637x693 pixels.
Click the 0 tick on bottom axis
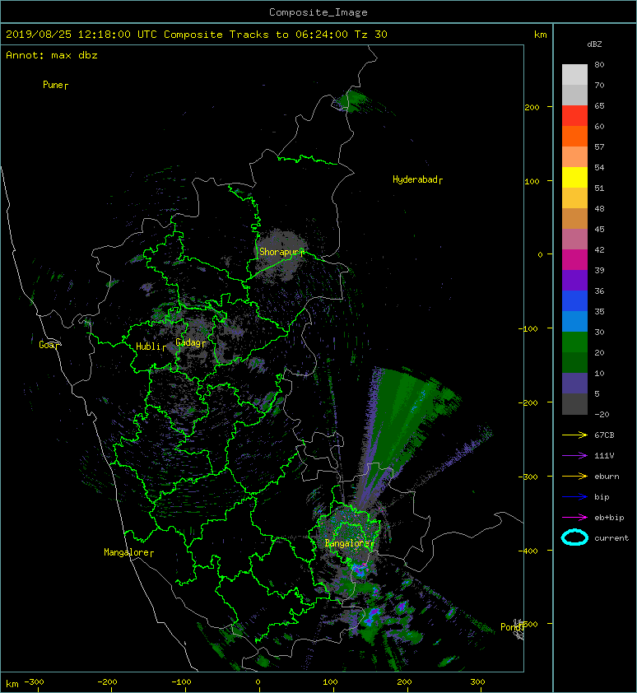coord(258,682)
